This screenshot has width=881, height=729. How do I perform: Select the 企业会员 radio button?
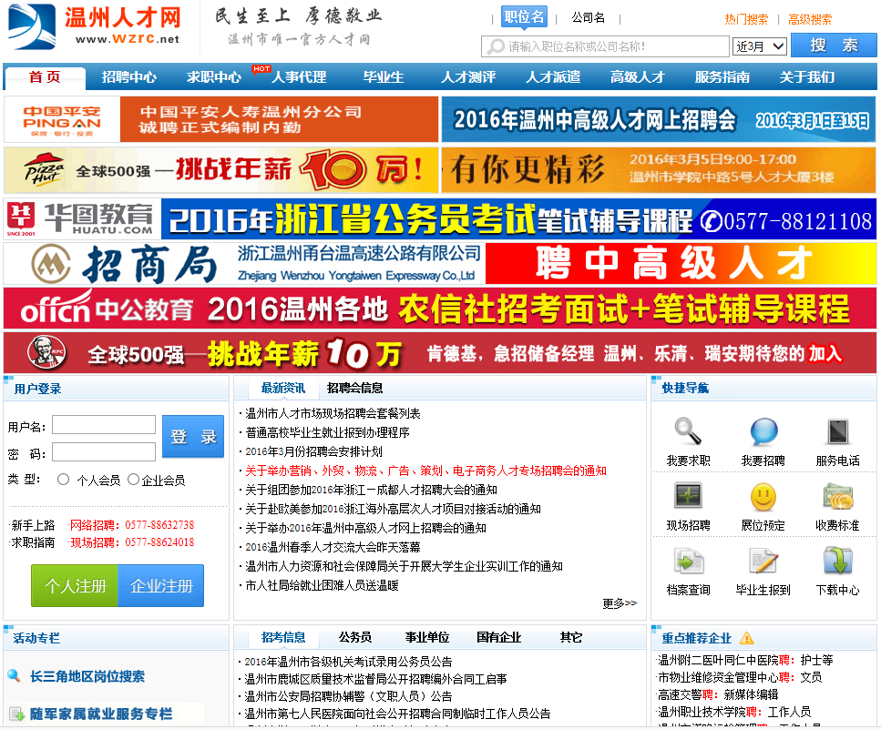click(133, 480)
